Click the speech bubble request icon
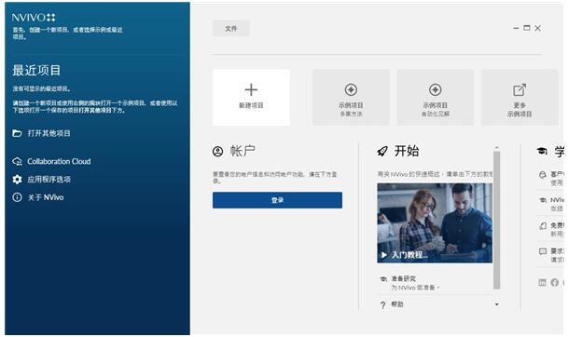568x337 pixels. coord(543,251)
